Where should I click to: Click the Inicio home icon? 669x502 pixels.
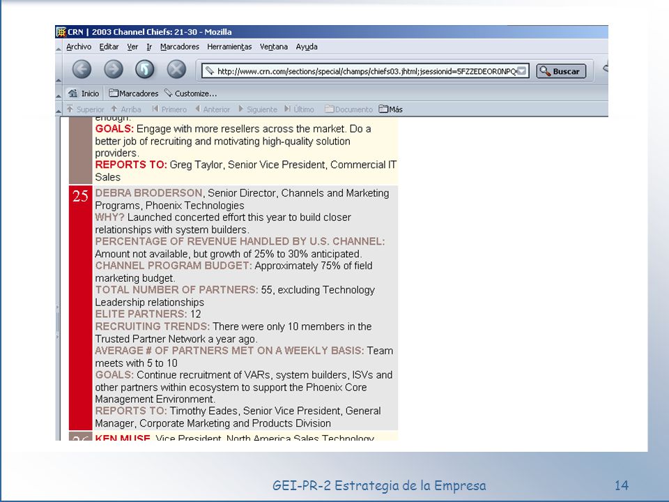pyautogui.click(x=73, y=93)
